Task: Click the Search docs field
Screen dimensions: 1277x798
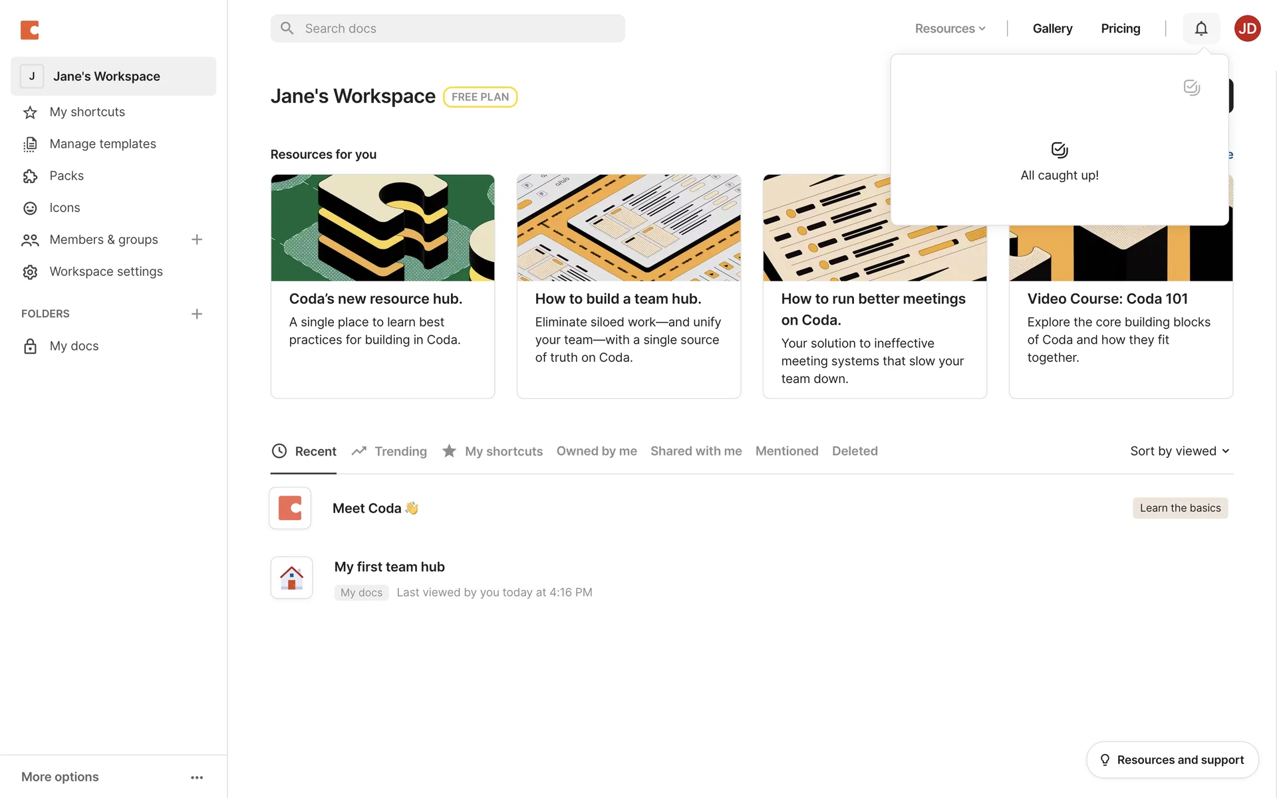Action: tap(448, 29)
